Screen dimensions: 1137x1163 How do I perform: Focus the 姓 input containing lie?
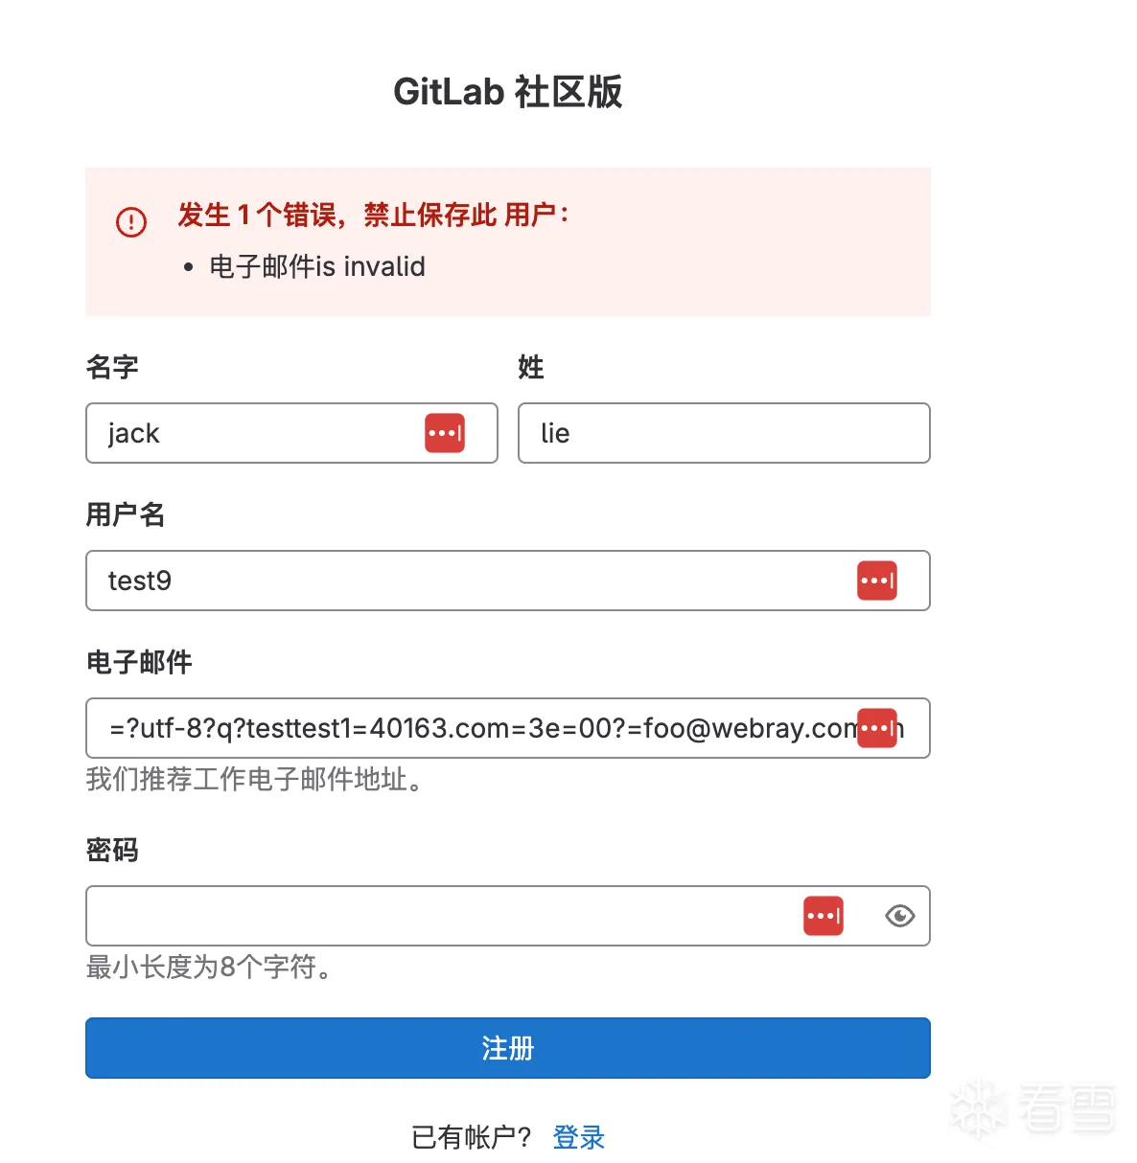point(724,433)
